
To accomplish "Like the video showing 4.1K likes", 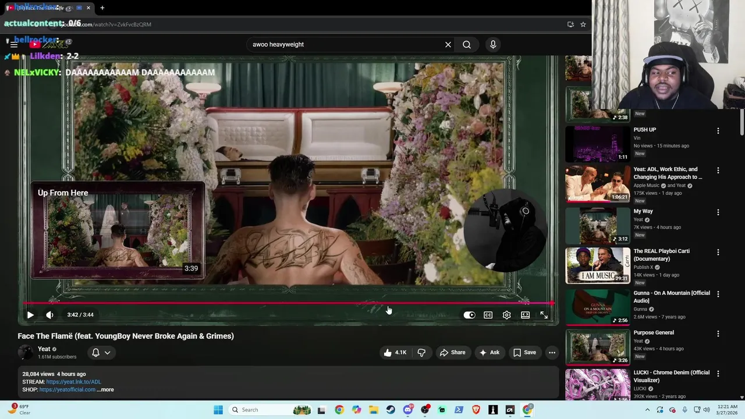I will click(x=395, y=352).
